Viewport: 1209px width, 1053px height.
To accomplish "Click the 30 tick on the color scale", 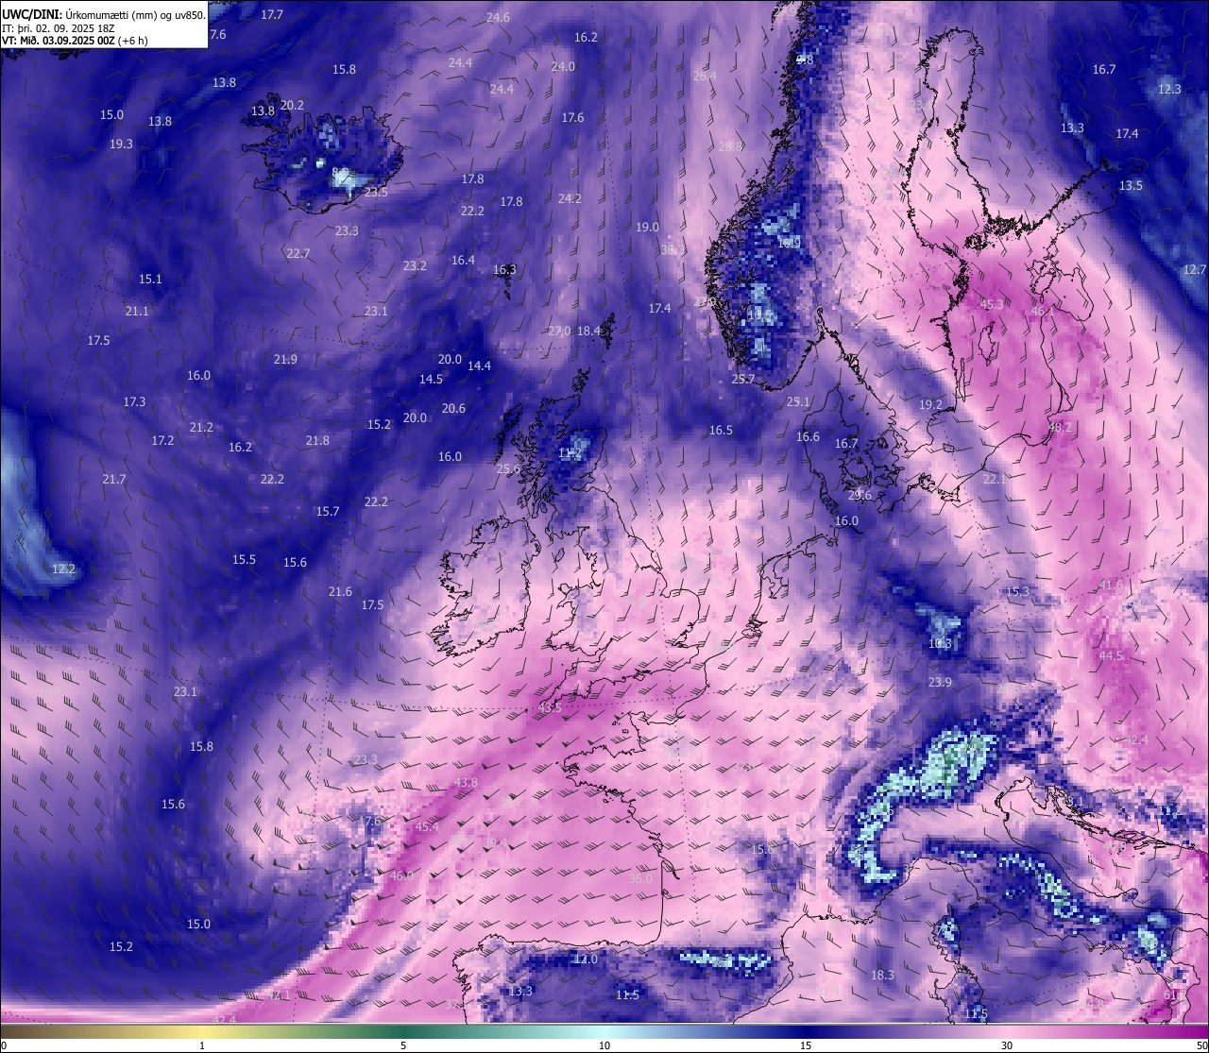I will (1007, 1045).
